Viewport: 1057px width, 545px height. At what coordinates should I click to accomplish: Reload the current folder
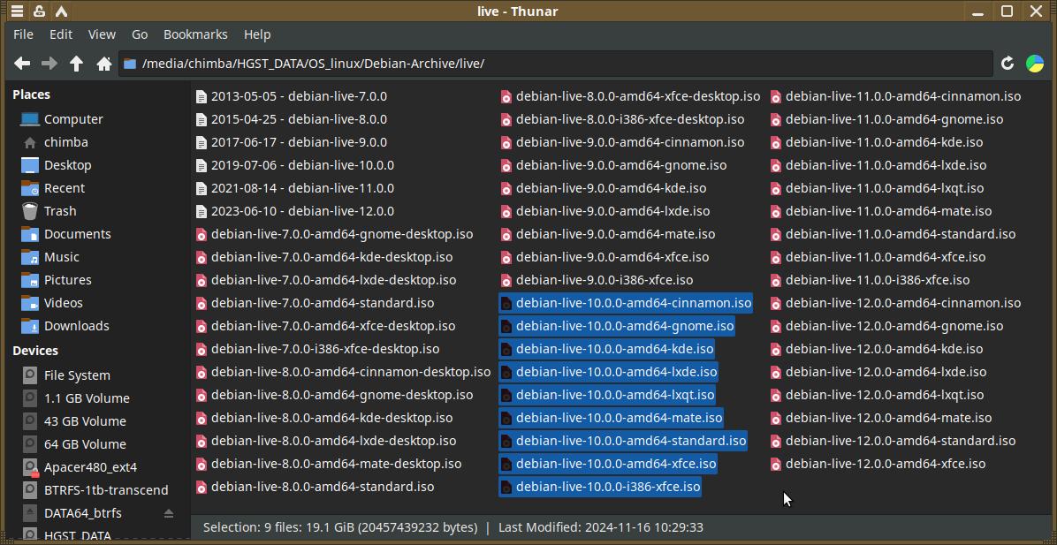tap(1008, 64)
